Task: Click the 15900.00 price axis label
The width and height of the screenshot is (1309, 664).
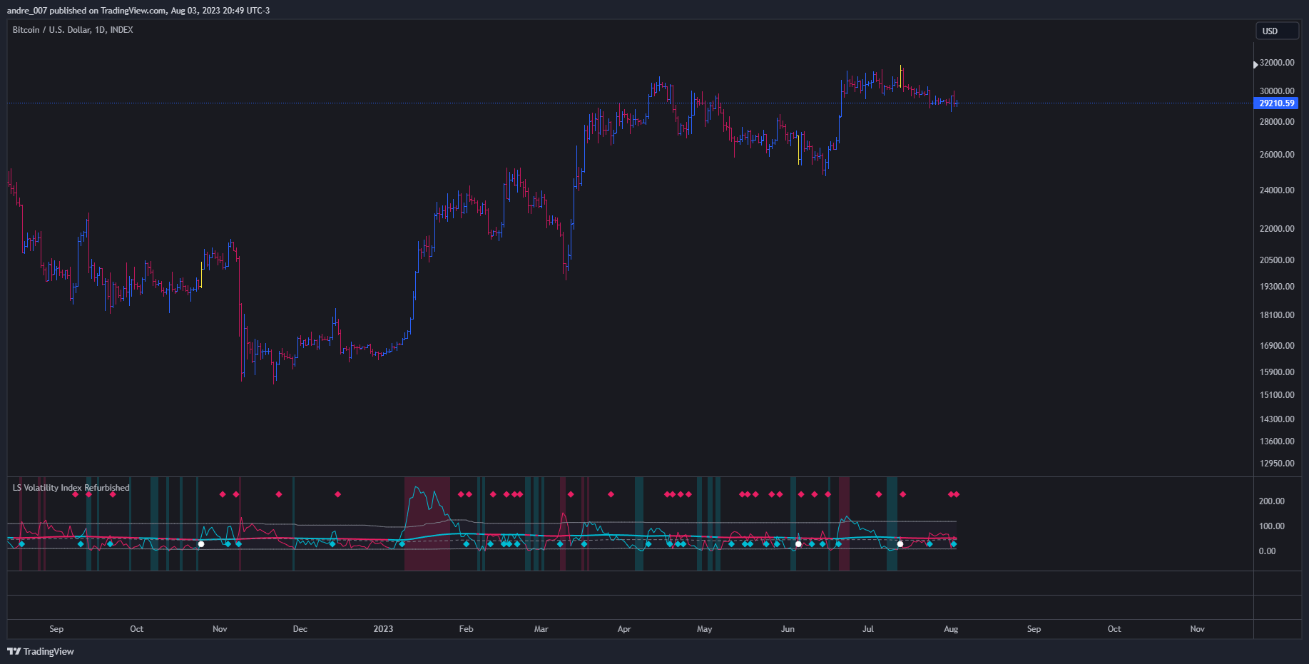Action: pyautogui.click(x=1277, y=372)
